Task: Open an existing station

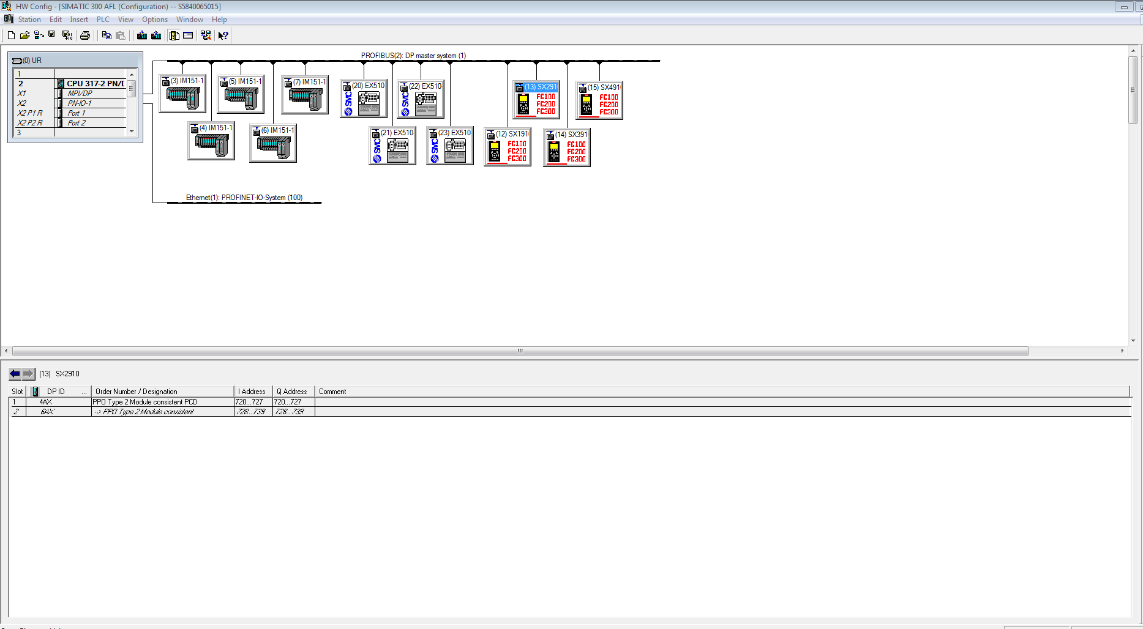Action: 24,35
